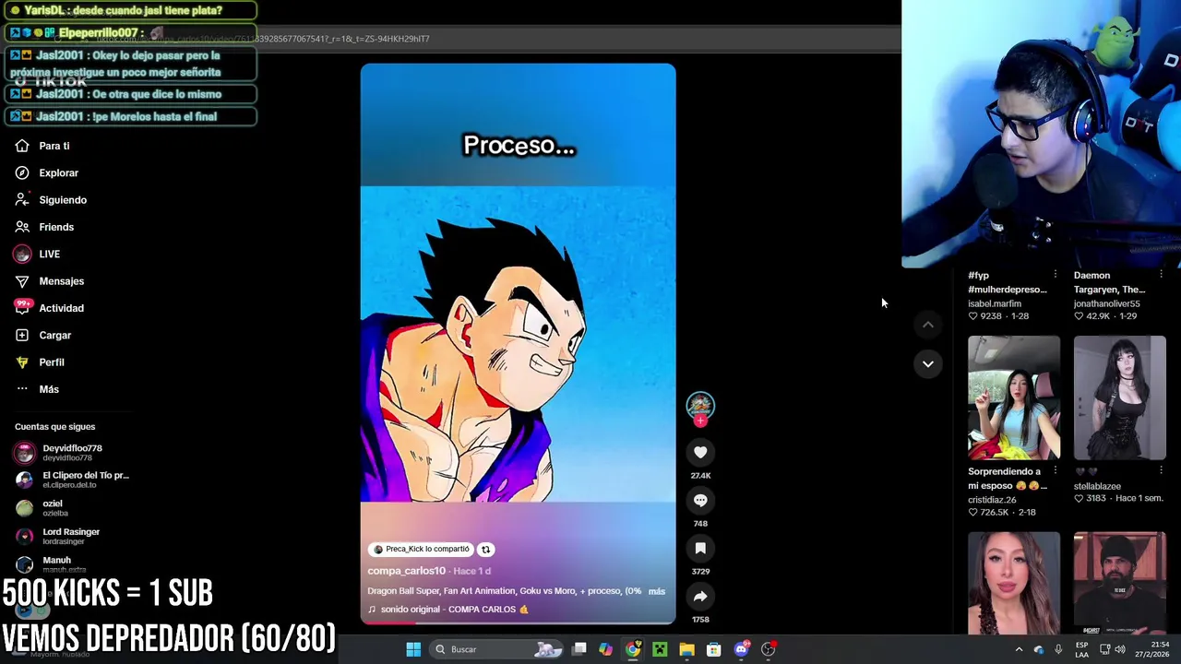Screen dimensions: 1181x664
Task: Open options for #fyp #mulherdepreso video
Action: pyautogui.click(x=1055, y=275)
